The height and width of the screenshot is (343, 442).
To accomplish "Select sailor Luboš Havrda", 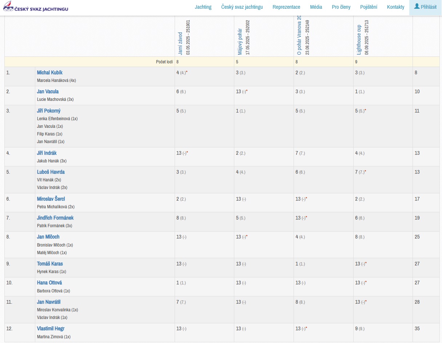I will tap(51, 172).
